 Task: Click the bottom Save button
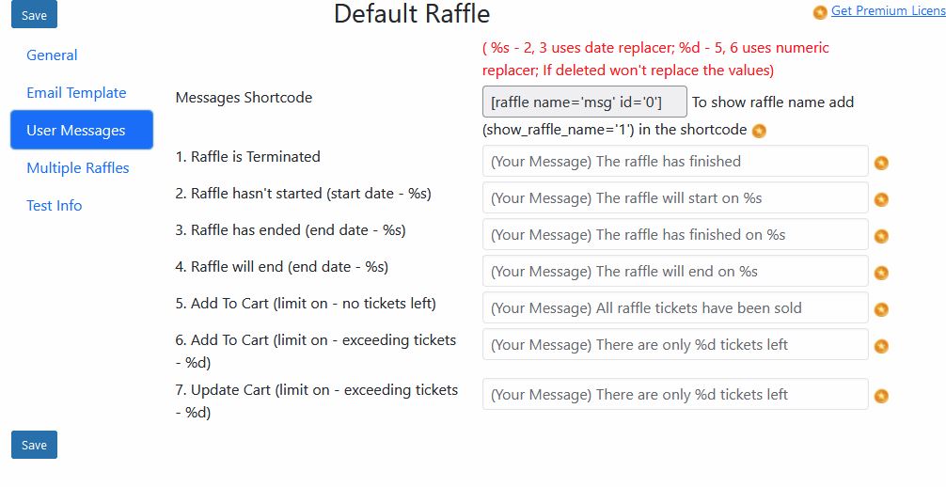tap(35, 445)
